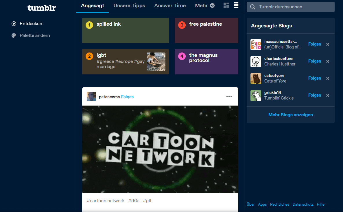The image size is (343, 212).
Task: Expand the Mehr dropdown
Action: [x=205, y=6]
